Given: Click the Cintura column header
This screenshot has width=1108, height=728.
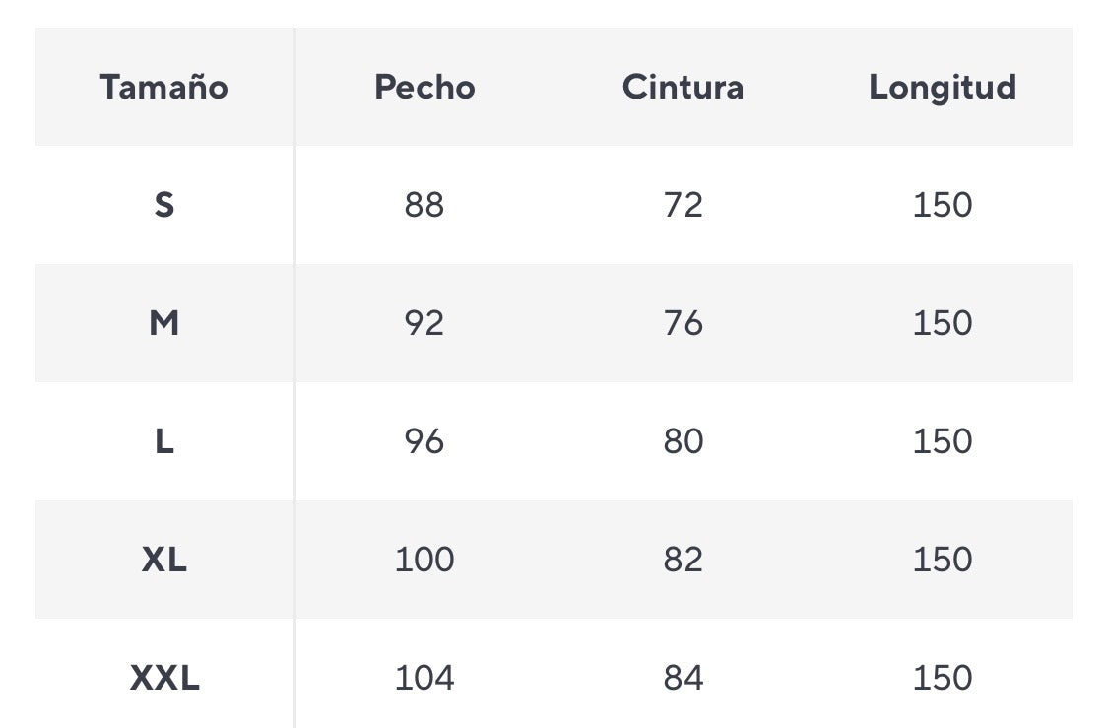Looking at the screenshot, I should point(683,87).
